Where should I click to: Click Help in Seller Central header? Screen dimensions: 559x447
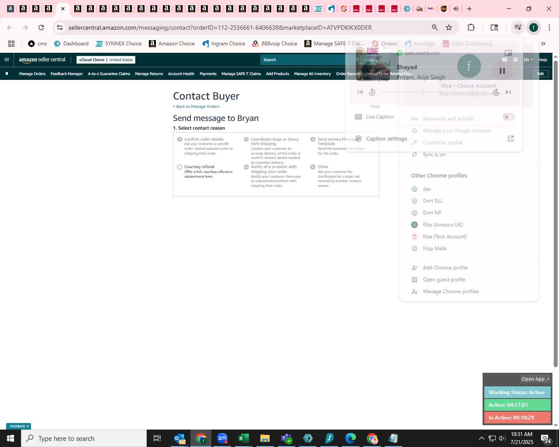click(543, 60)
